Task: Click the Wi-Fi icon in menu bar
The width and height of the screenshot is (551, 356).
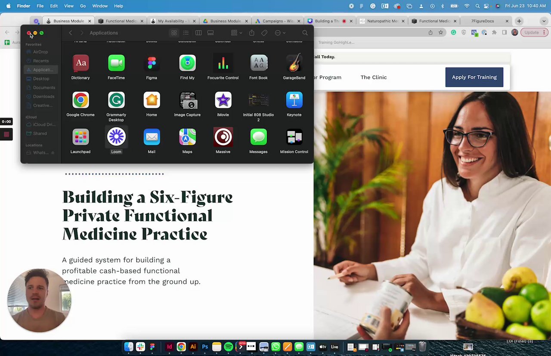Action: point(467,6)
